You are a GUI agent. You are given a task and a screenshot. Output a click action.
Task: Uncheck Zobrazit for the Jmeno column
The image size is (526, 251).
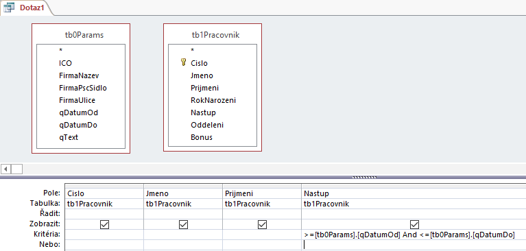pyautogui.click(x=183, y=224)
